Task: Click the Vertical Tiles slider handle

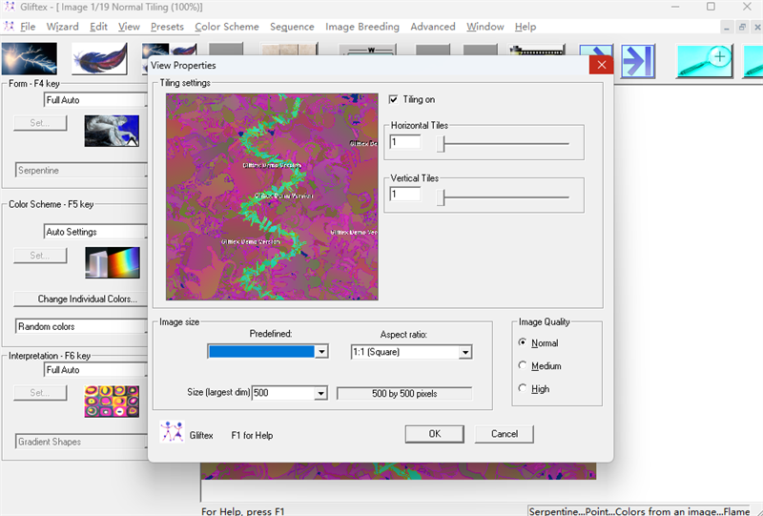Action: coord(441,197)
